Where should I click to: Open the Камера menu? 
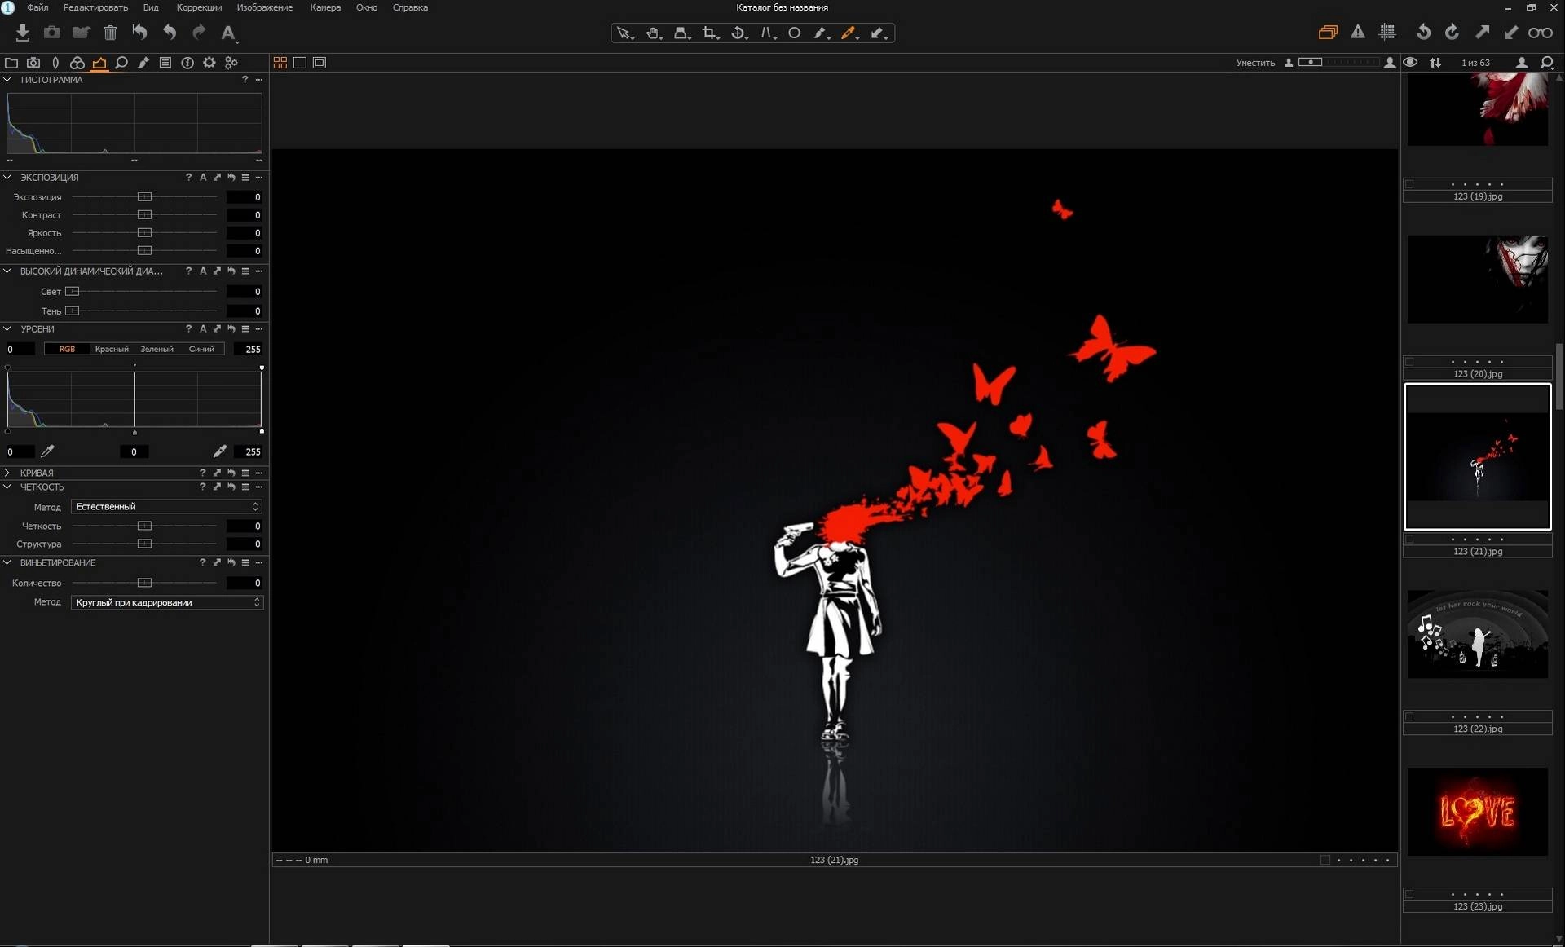coord(325,7)
